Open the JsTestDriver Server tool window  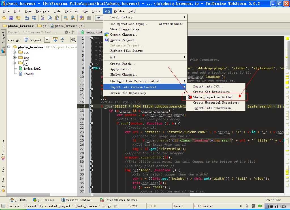pos(119,200)
